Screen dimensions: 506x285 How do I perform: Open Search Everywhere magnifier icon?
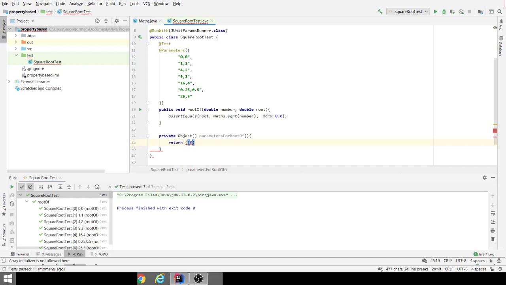tap(499, 12)
